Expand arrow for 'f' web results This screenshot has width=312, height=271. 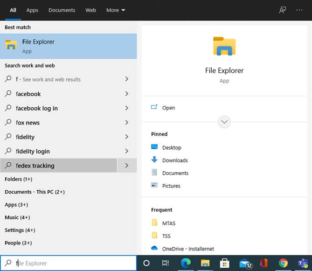[127, 79]
